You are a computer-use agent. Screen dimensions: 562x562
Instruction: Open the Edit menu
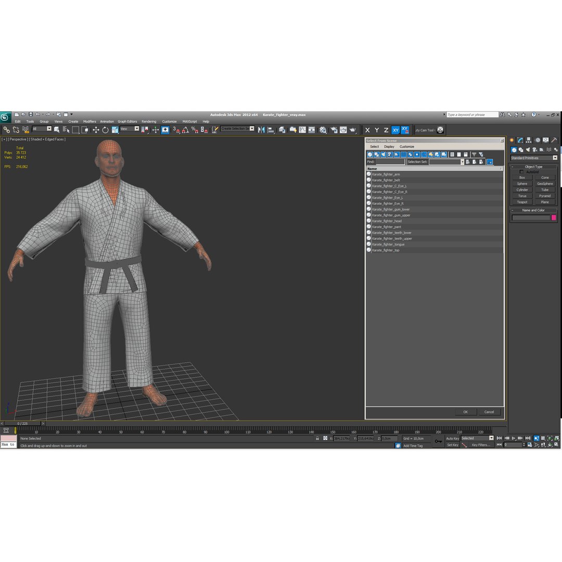18,121
